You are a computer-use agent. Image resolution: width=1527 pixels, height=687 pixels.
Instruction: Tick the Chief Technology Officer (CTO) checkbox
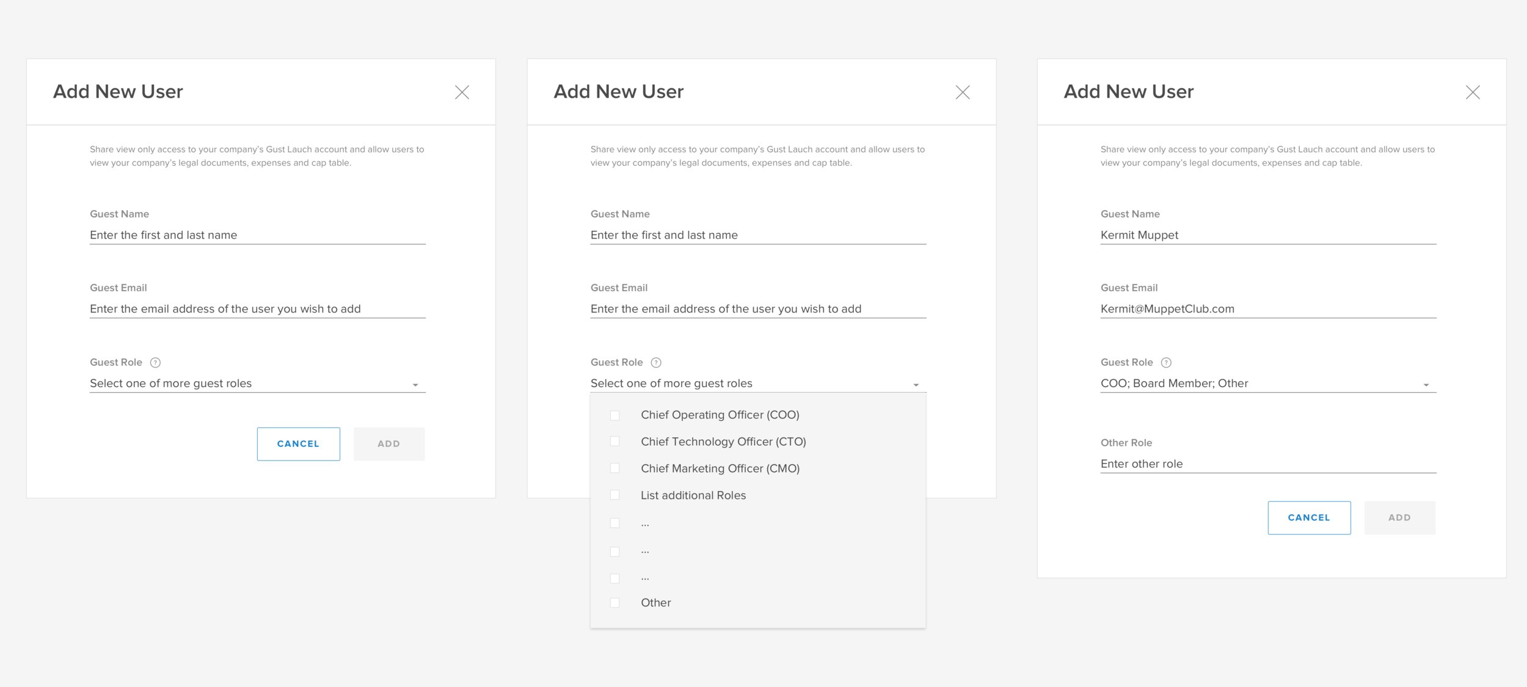coord(615,442)
